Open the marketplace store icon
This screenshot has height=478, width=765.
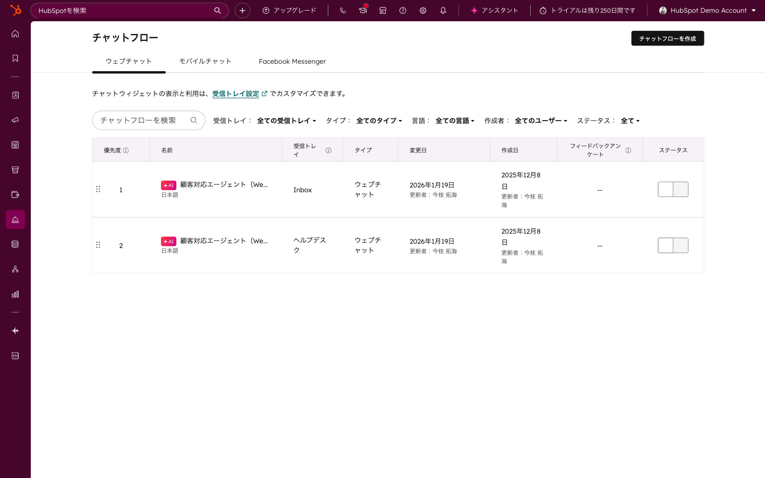(x=382, y=11)
